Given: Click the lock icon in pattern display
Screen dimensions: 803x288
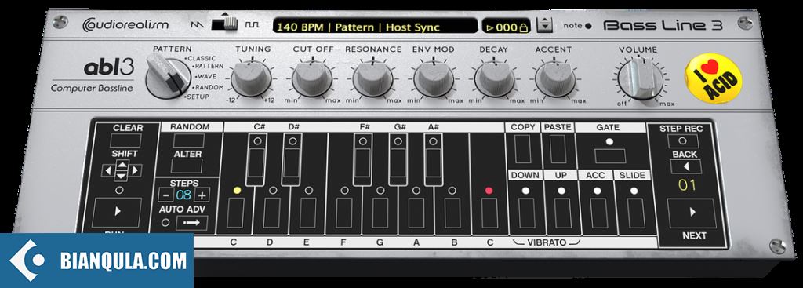Looking at the screenshot, I should tap(523, 27).
